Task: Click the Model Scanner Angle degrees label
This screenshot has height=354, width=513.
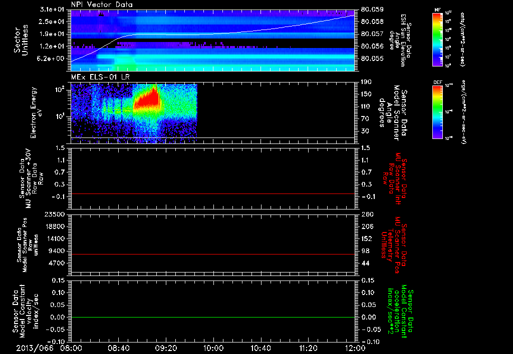Action: click(393, 113)
